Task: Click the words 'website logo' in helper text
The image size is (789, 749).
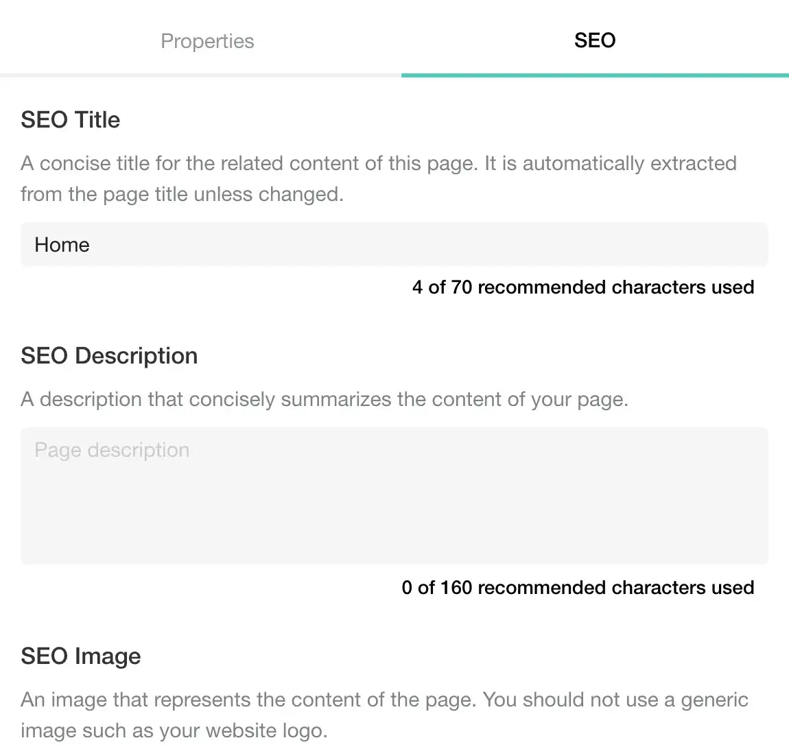Action: 267,730
